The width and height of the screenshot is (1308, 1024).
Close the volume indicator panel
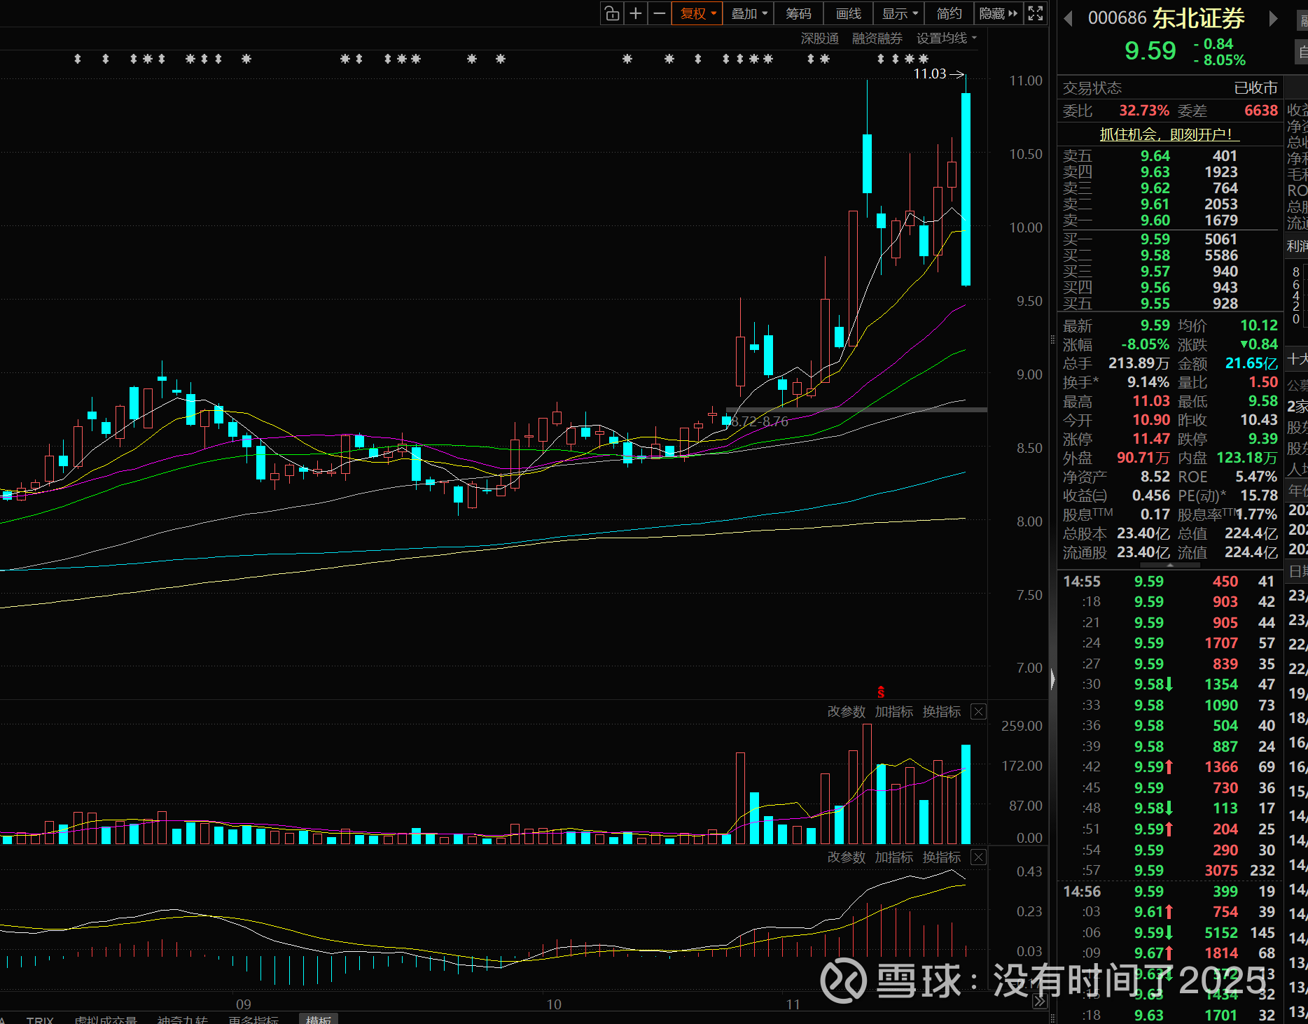tap(979, 712)
